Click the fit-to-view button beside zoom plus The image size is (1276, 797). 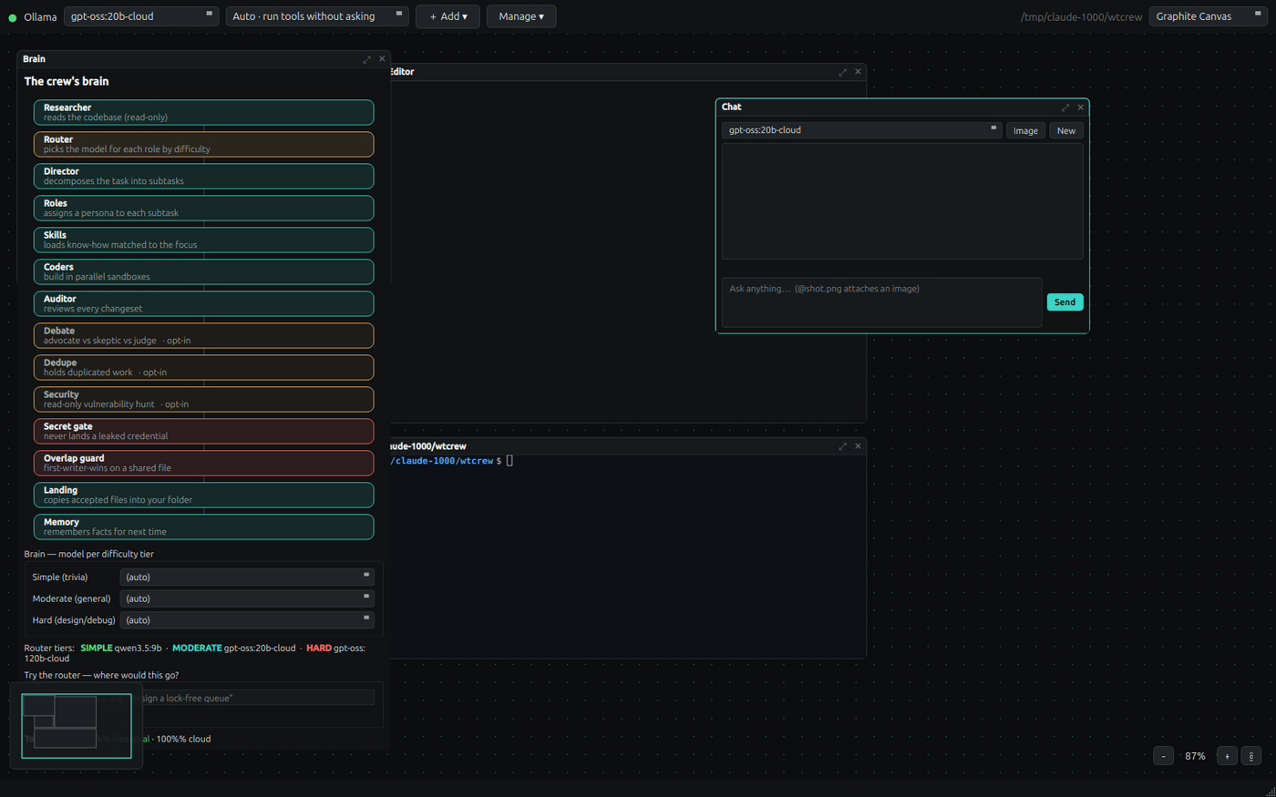(1251, 756)
